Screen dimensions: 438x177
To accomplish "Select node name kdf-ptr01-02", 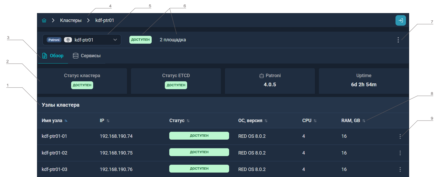I will tap(54, 153).
